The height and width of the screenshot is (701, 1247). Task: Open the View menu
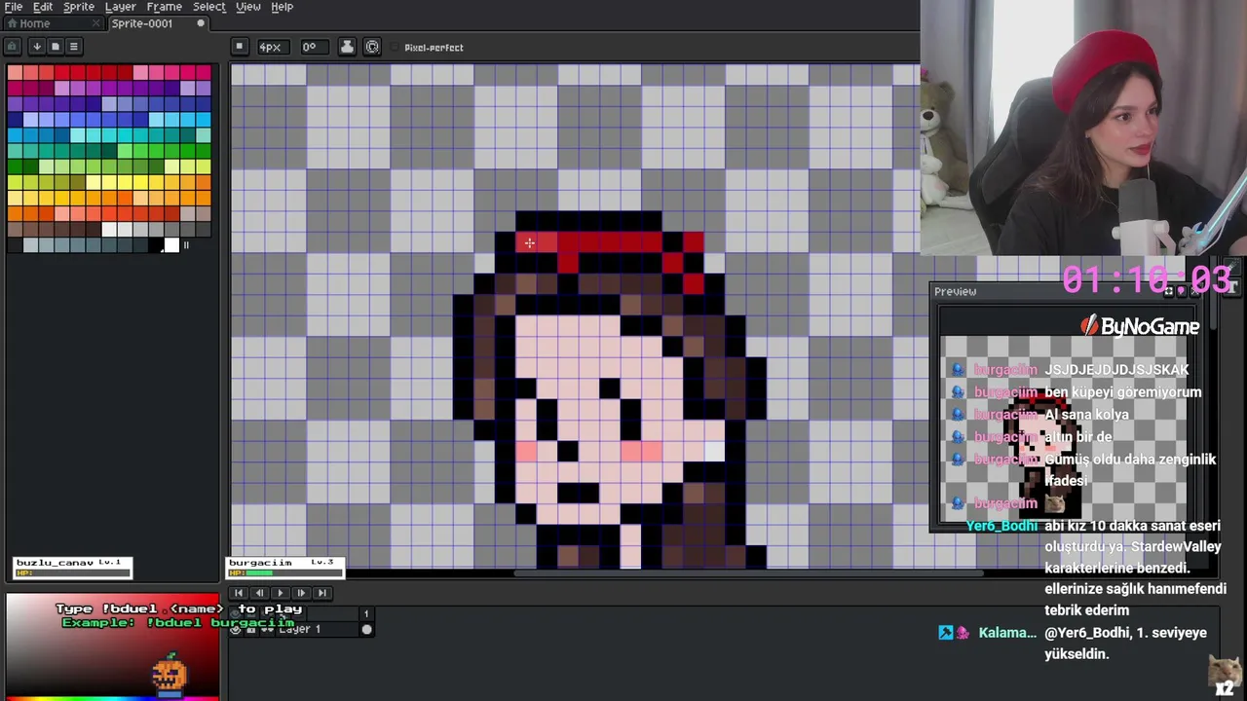point(248,7)
